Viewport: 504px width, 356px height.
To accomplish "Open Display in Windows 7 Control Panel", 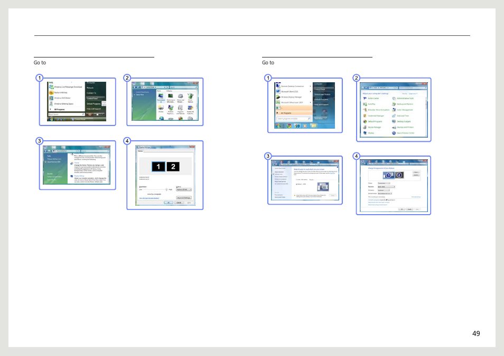I will (368, 133).
